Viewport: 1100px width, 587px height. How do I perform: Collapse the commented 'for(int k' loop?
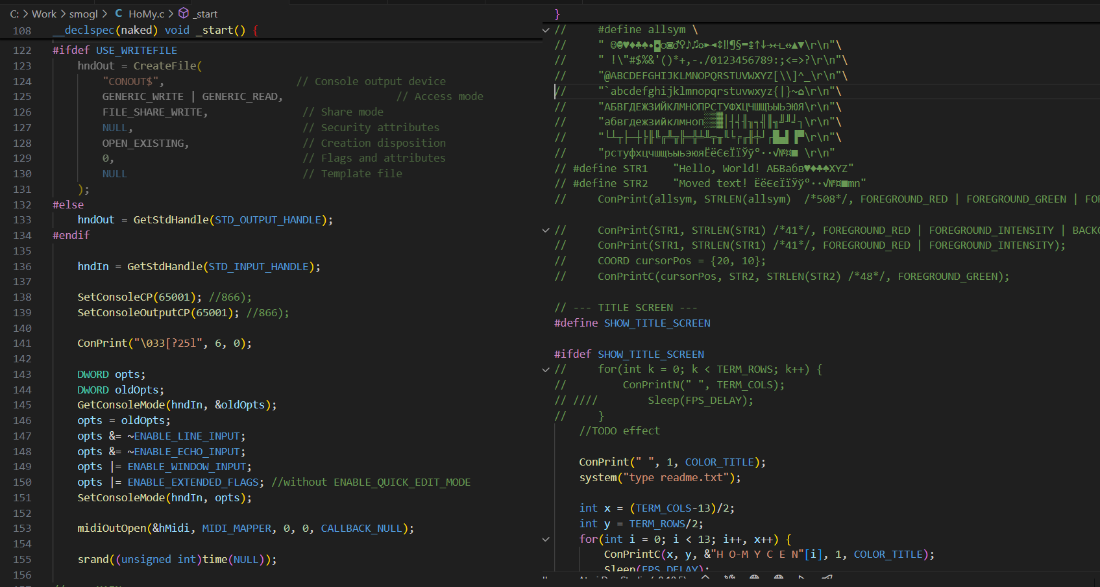click(546, 369)
